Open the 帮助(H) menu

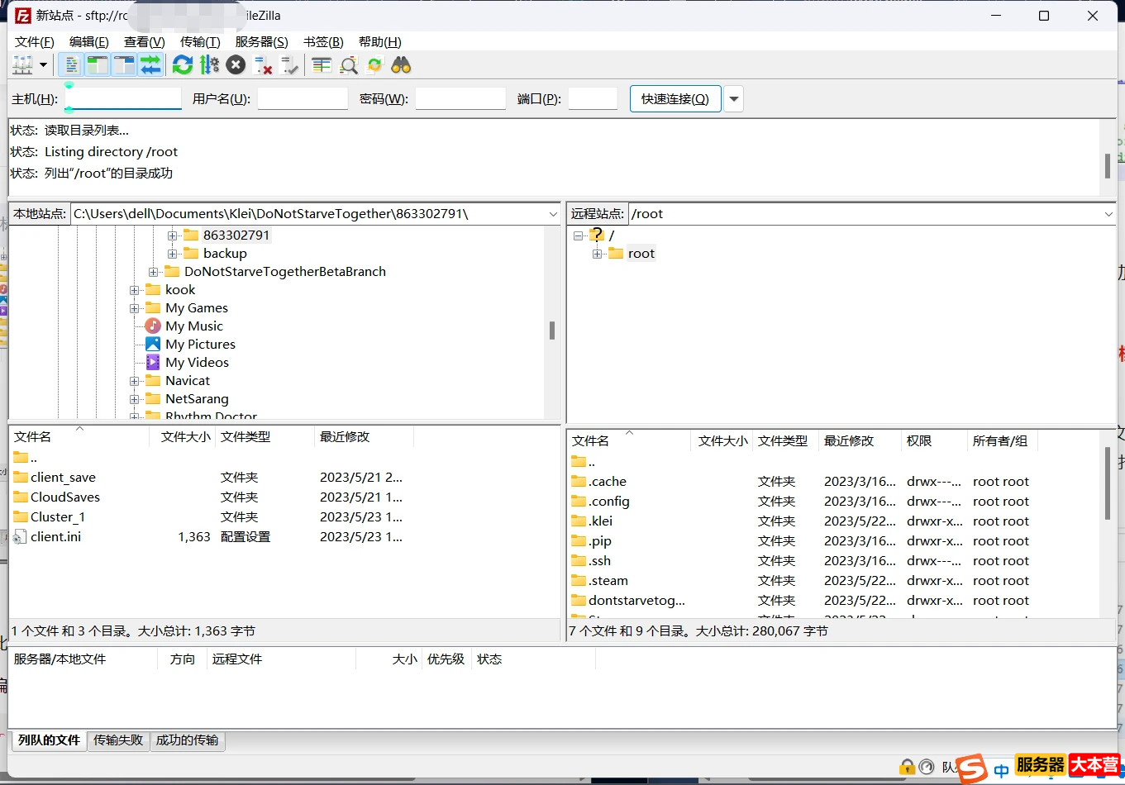point(379,41)
